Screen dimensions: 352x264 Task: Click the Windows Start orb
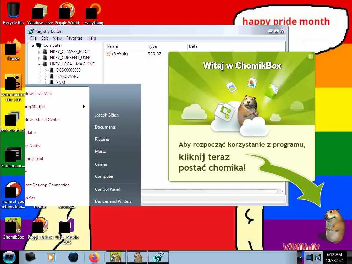(x=9, y=257)
